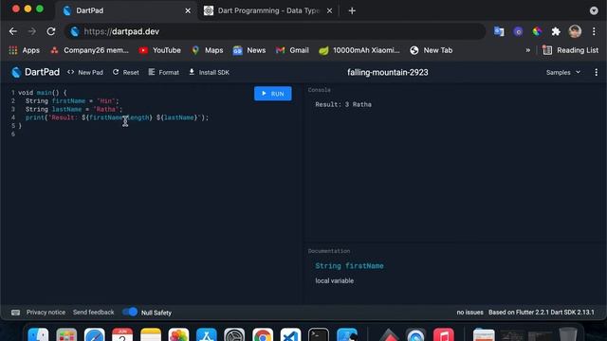The image size is (607, 341).
Task: Go back in browser history
Action: pos(13,31)
